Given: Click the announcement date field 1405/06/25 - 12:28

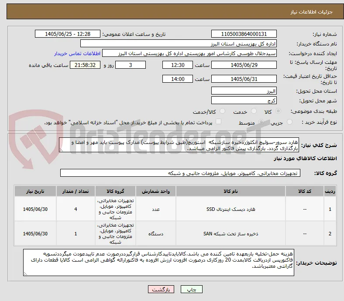Looking at the screenshot, I should click(68, 34).
